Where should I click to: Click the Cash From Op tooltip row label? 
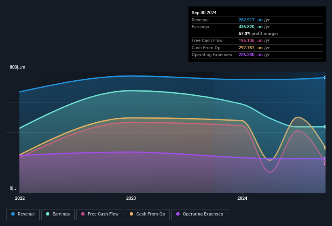coord(206,48)
